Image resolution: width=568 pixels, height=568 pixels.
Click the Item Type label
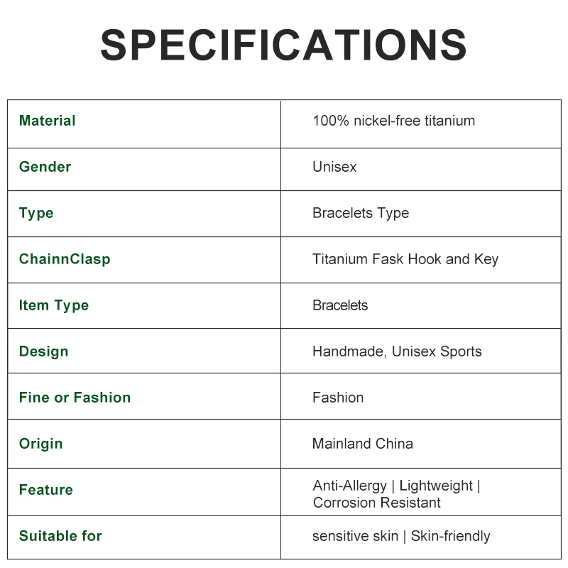pos(54,305)
